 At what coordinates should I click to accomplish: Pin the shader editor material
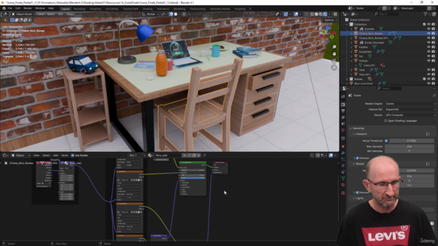click(x=205, y=155)
